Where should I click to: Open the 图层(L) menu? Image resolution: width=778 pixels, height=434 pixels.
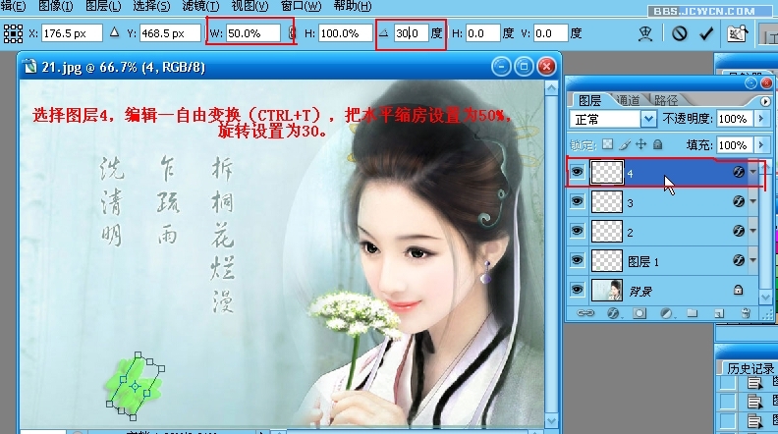[x=103, y=6]
